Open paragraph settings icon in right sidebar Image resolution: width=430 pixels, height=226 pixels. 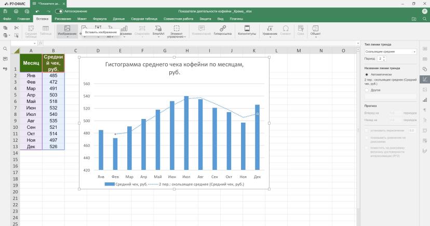click(x=425, y=110)
